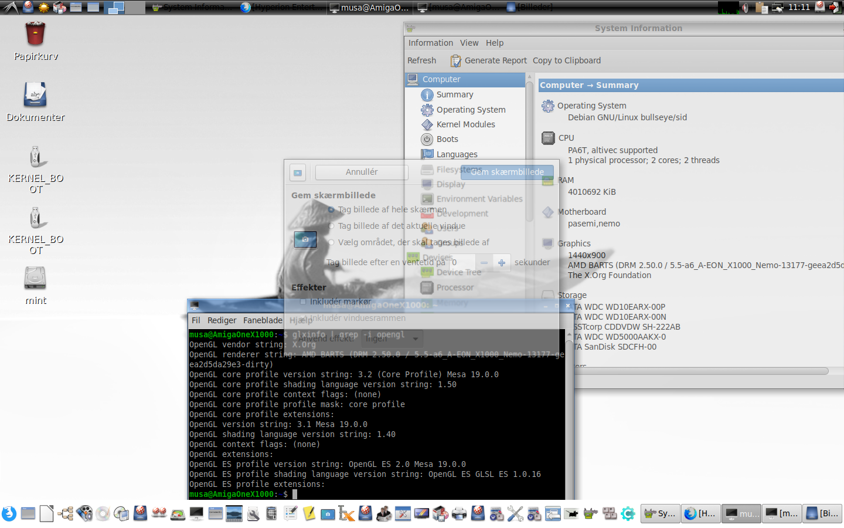Image resolution: width=844 pixels, height=528 pixels.
Task: Increase delay seconds with plus button
Action: coord(502,262)
